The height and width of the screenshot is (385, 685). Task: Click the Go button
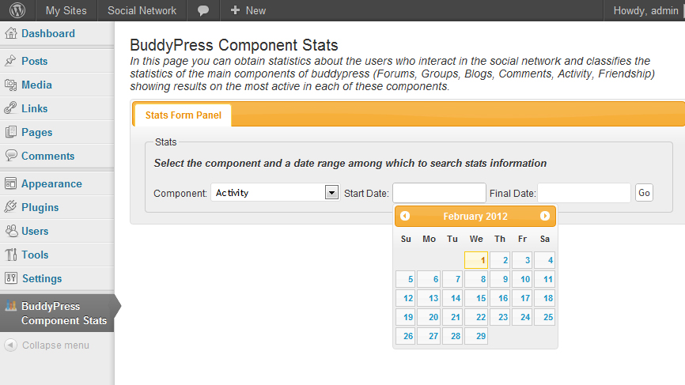pos(644,193)
